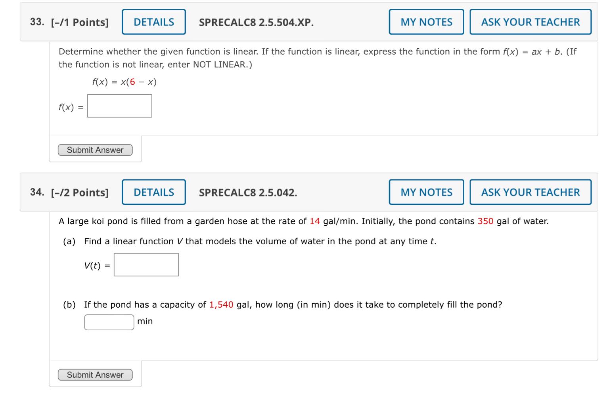Click ASK YOUR TEACHER for question 34
The image size is (609, 394).
530,192
